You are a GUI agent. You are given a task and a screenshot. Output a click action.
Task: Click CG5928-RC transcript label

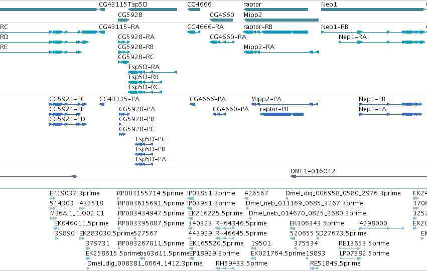[x=136, y=57]
